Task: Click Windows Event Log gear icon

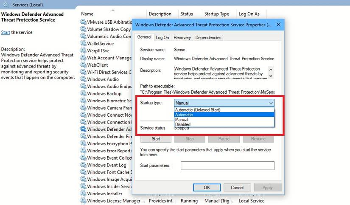Action: [83, 165]
